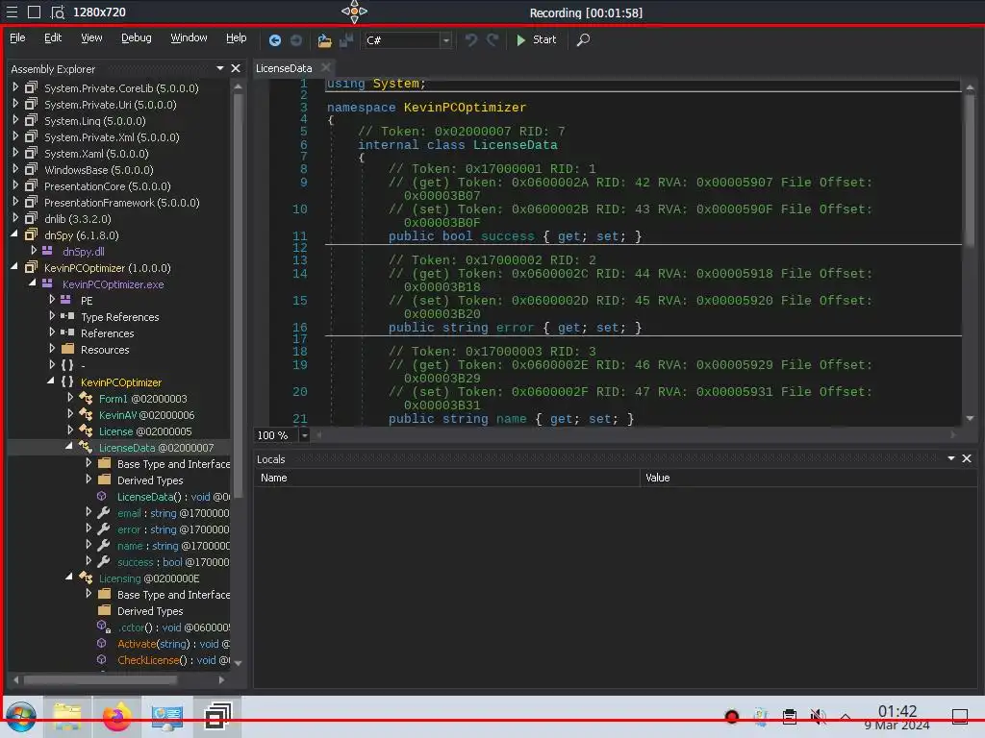Open the Help menu

[x=237, y=38]
